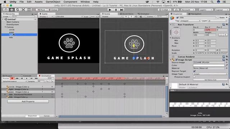
Task: Toggle Preview mode in Animation window
Action: pos(6,78)
